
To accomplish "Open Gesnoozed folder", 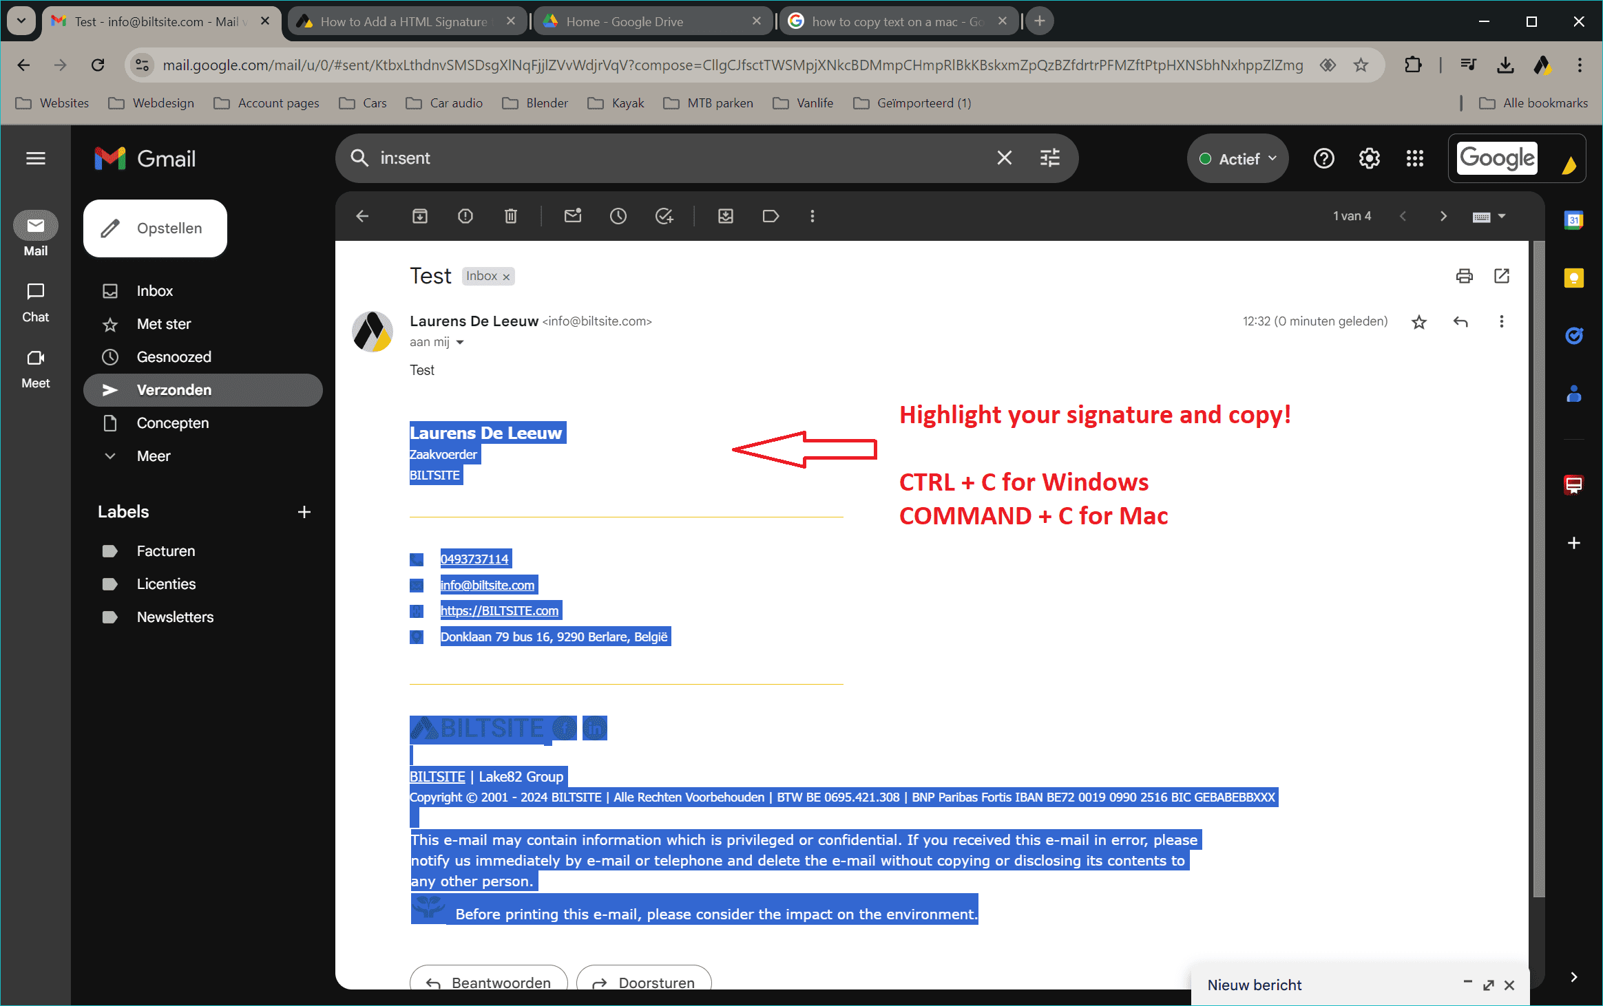I will (174, 357).
